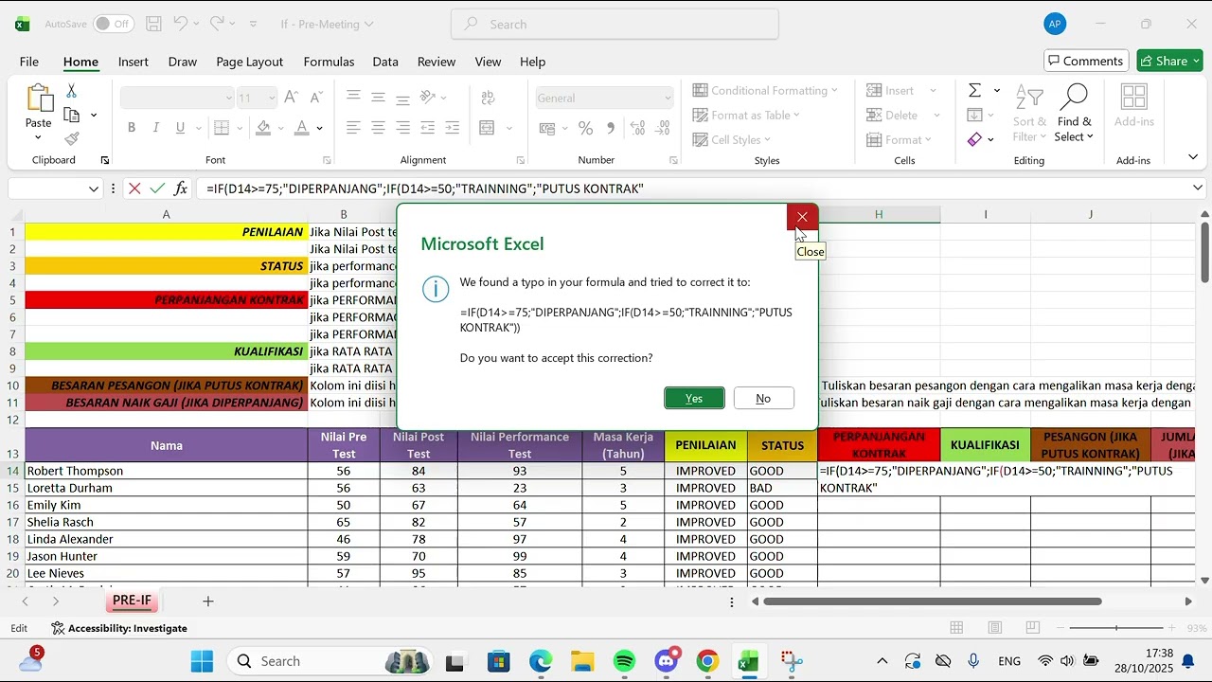Click the Name Box field
Viewport: 1212px width, 682px height.
coord(55,188)
